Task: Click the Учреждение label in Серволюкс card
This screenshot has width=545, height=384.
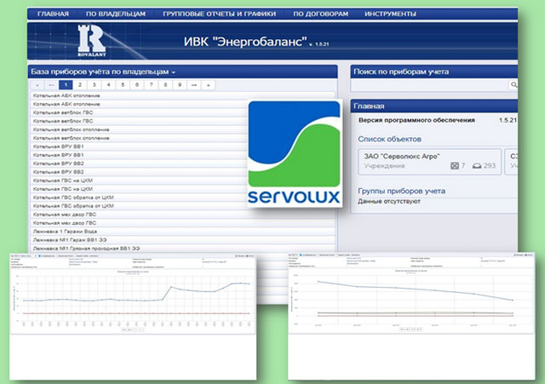Action: click(384, 166)
